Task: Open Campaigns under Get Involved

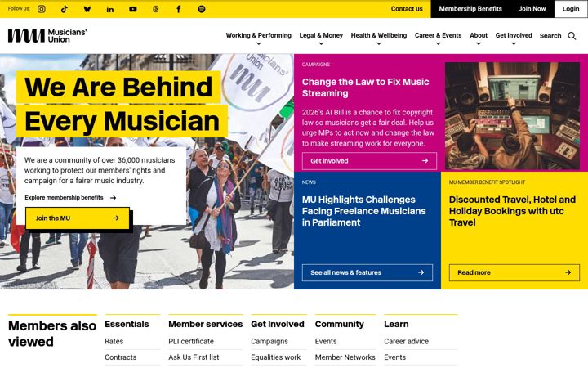Action: point(269,341)
